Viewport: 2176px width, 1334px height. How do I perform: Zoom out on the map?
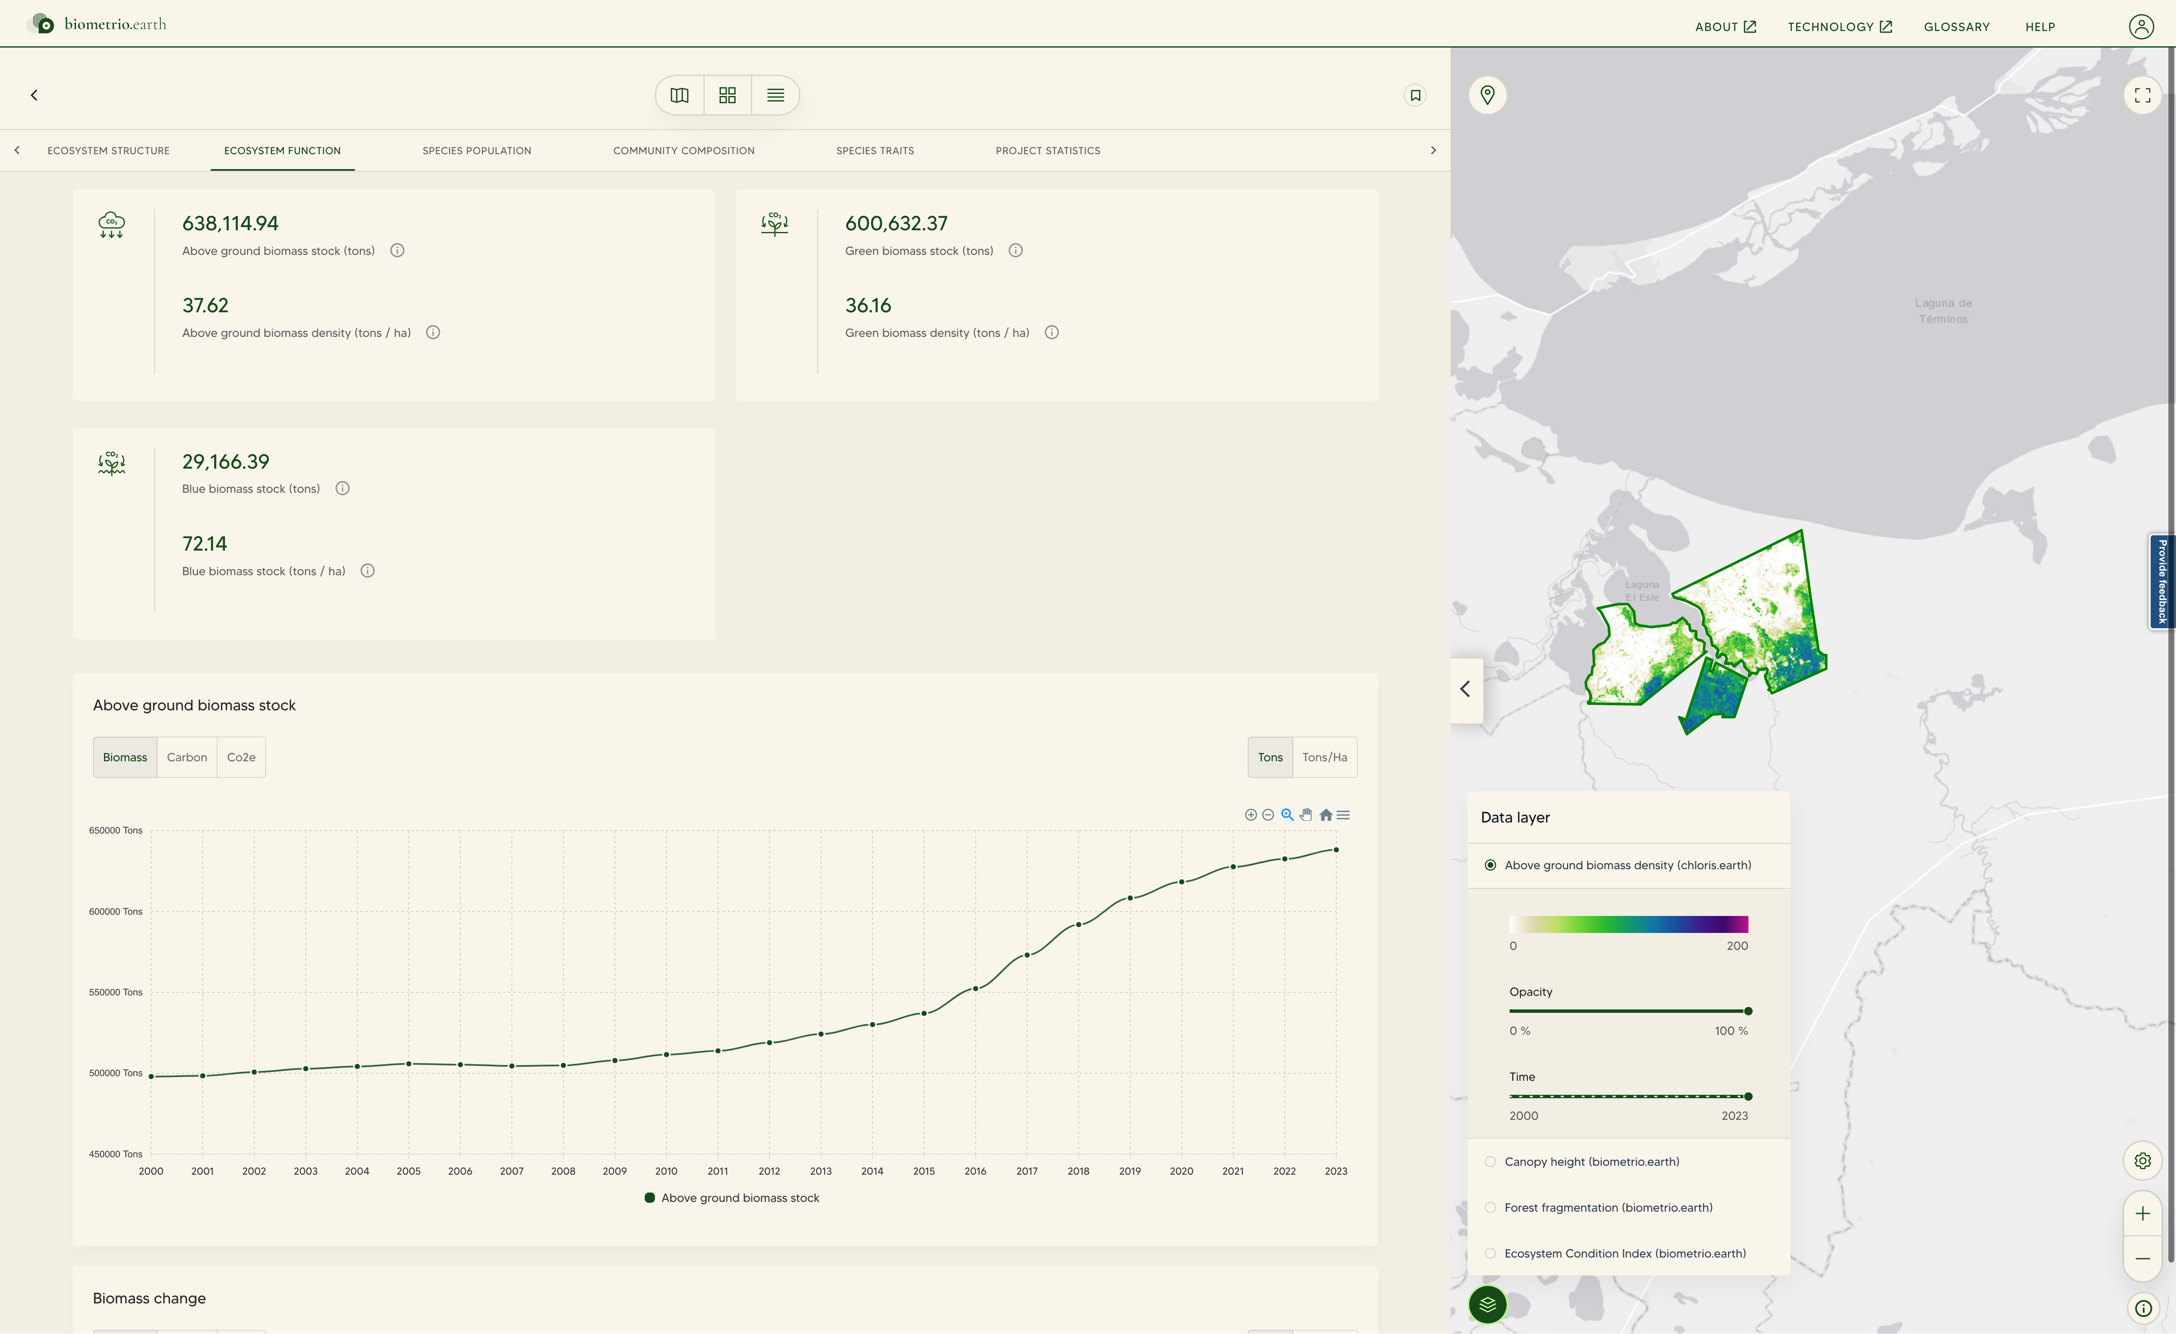point(2142,1259)
